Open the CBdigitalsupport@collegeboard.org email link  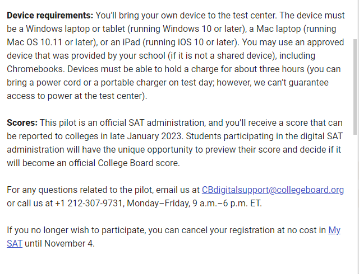(273, 190)
